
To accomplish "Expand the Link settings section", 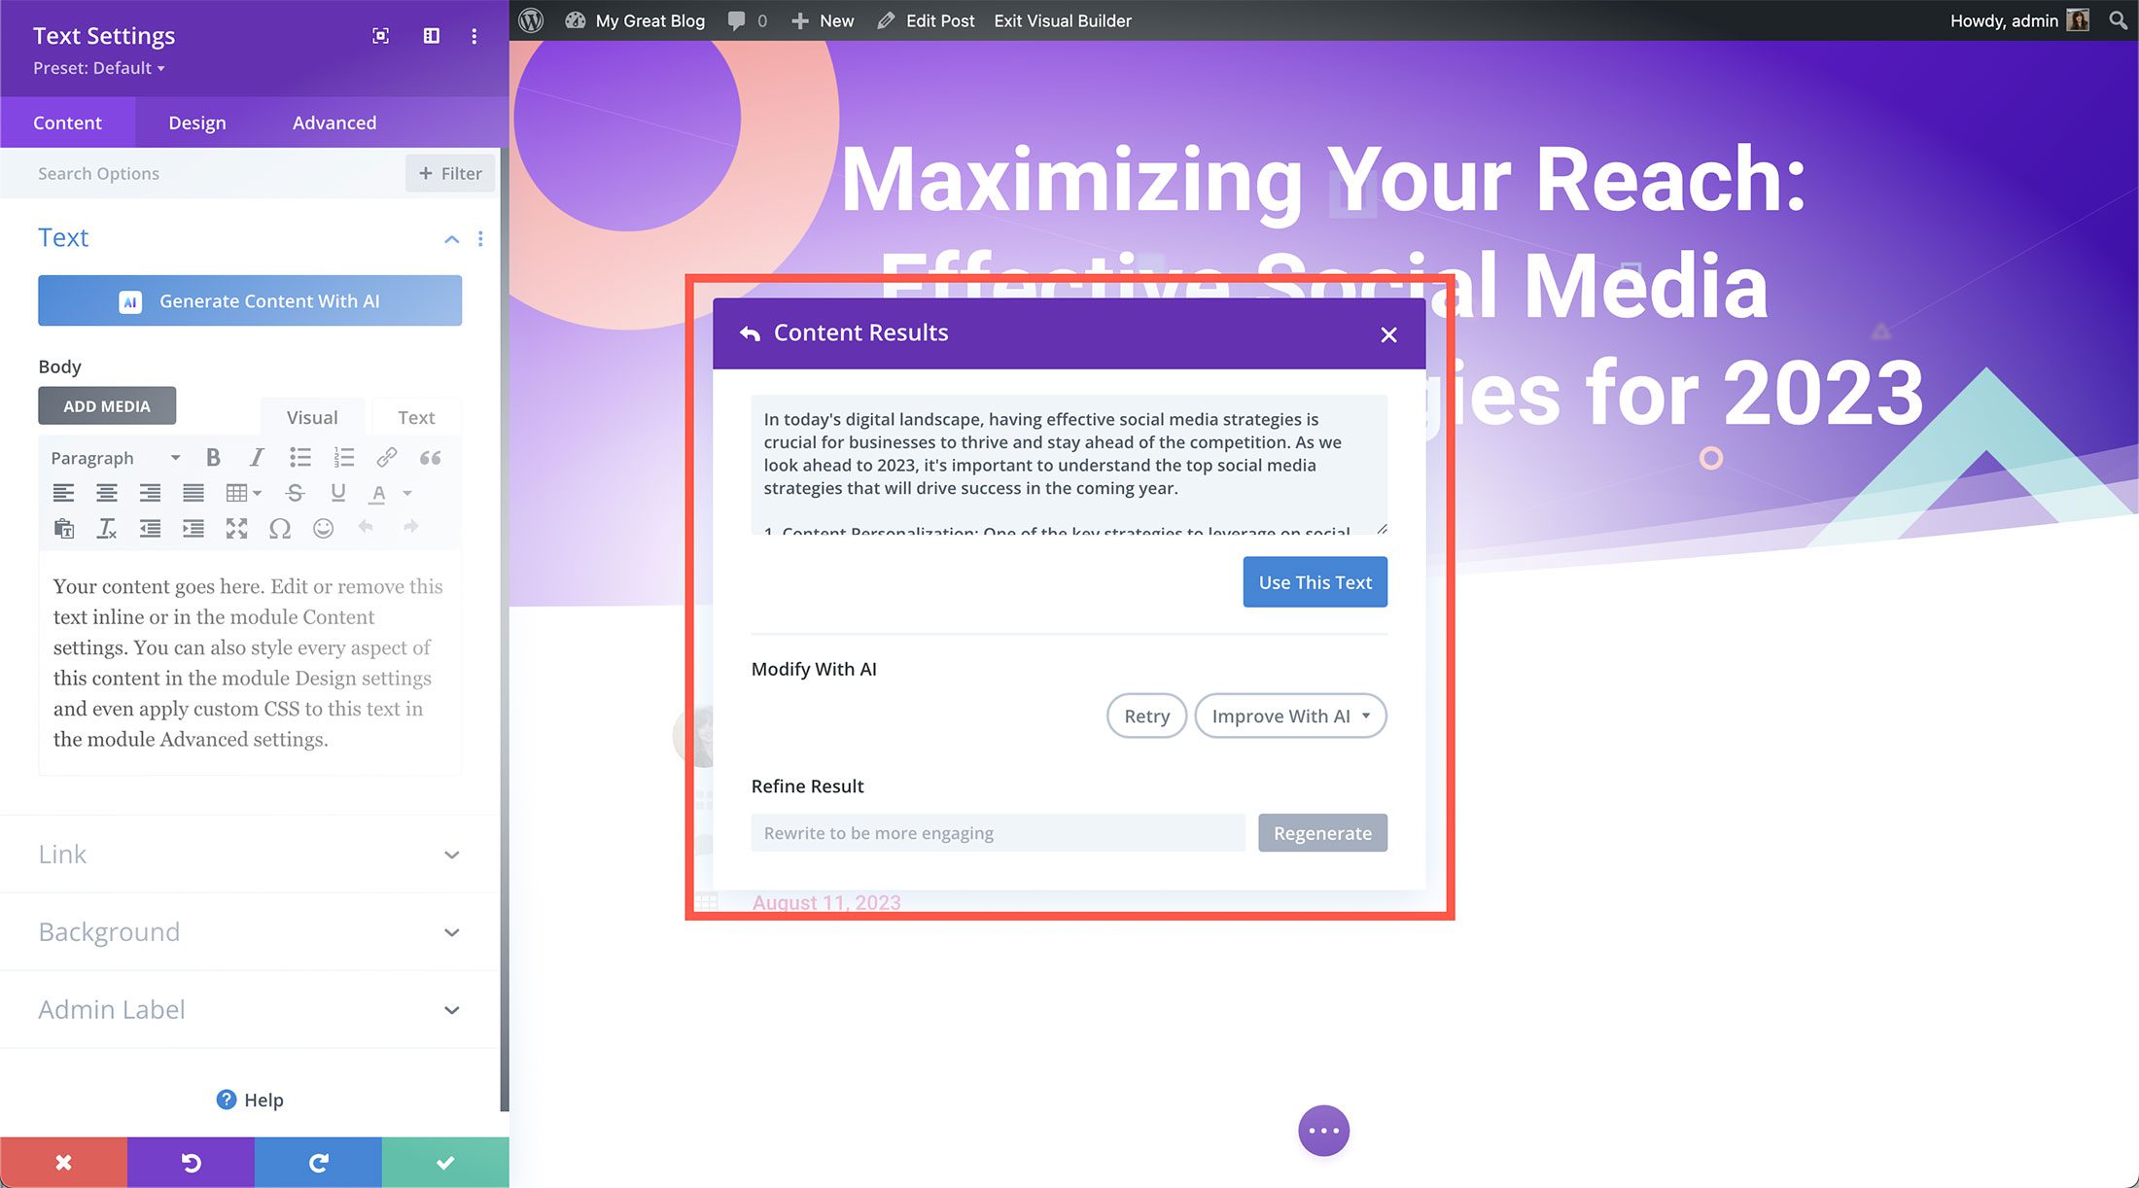I will tap(249, 853).
